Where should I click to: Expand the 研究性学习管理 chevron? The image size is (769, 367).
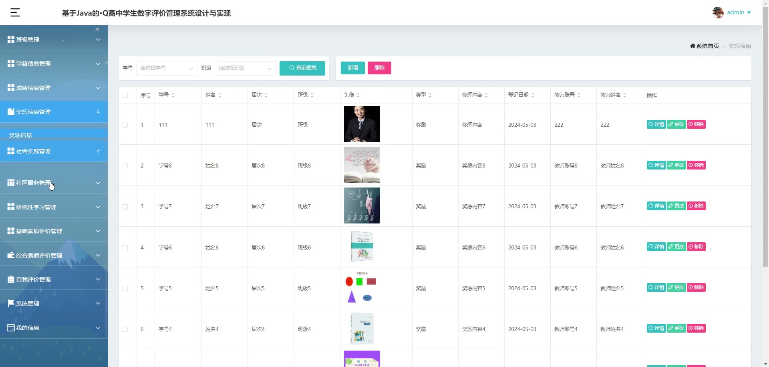pos(98,207)
